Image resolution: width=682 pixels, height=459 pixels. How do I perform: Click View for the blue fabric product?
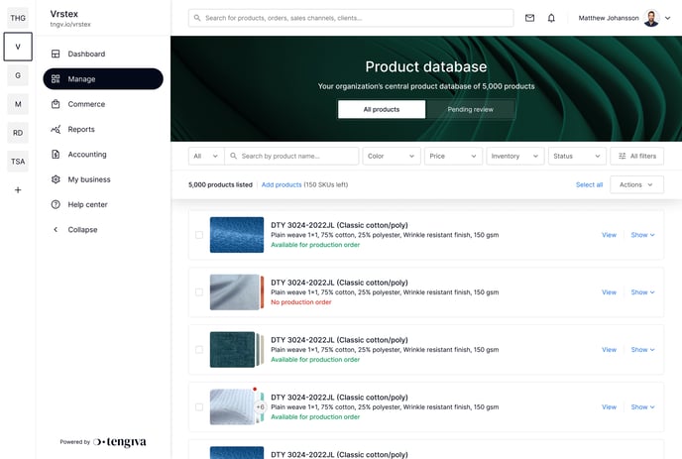pos(609,235)
